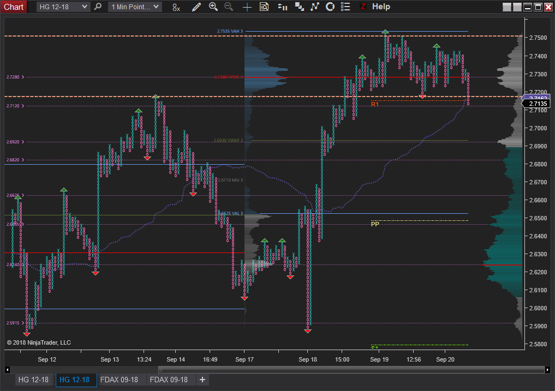This screenshot has height=391, width=555.
Task: Click the 2.5915 left level label
Action: 15,323
